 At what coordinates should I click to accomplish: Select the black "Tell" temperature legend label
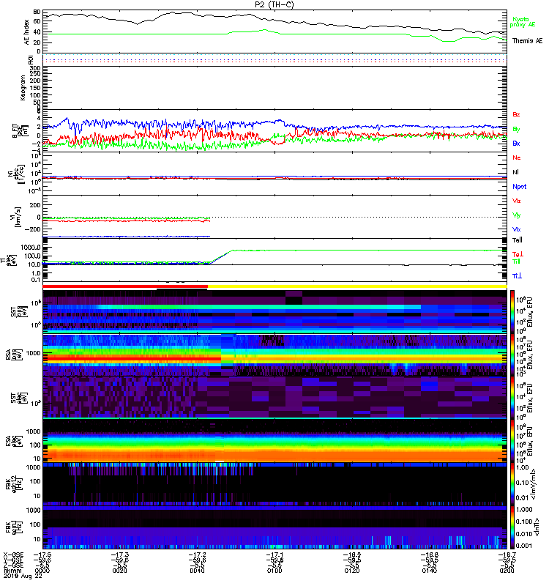coord(518,240)
